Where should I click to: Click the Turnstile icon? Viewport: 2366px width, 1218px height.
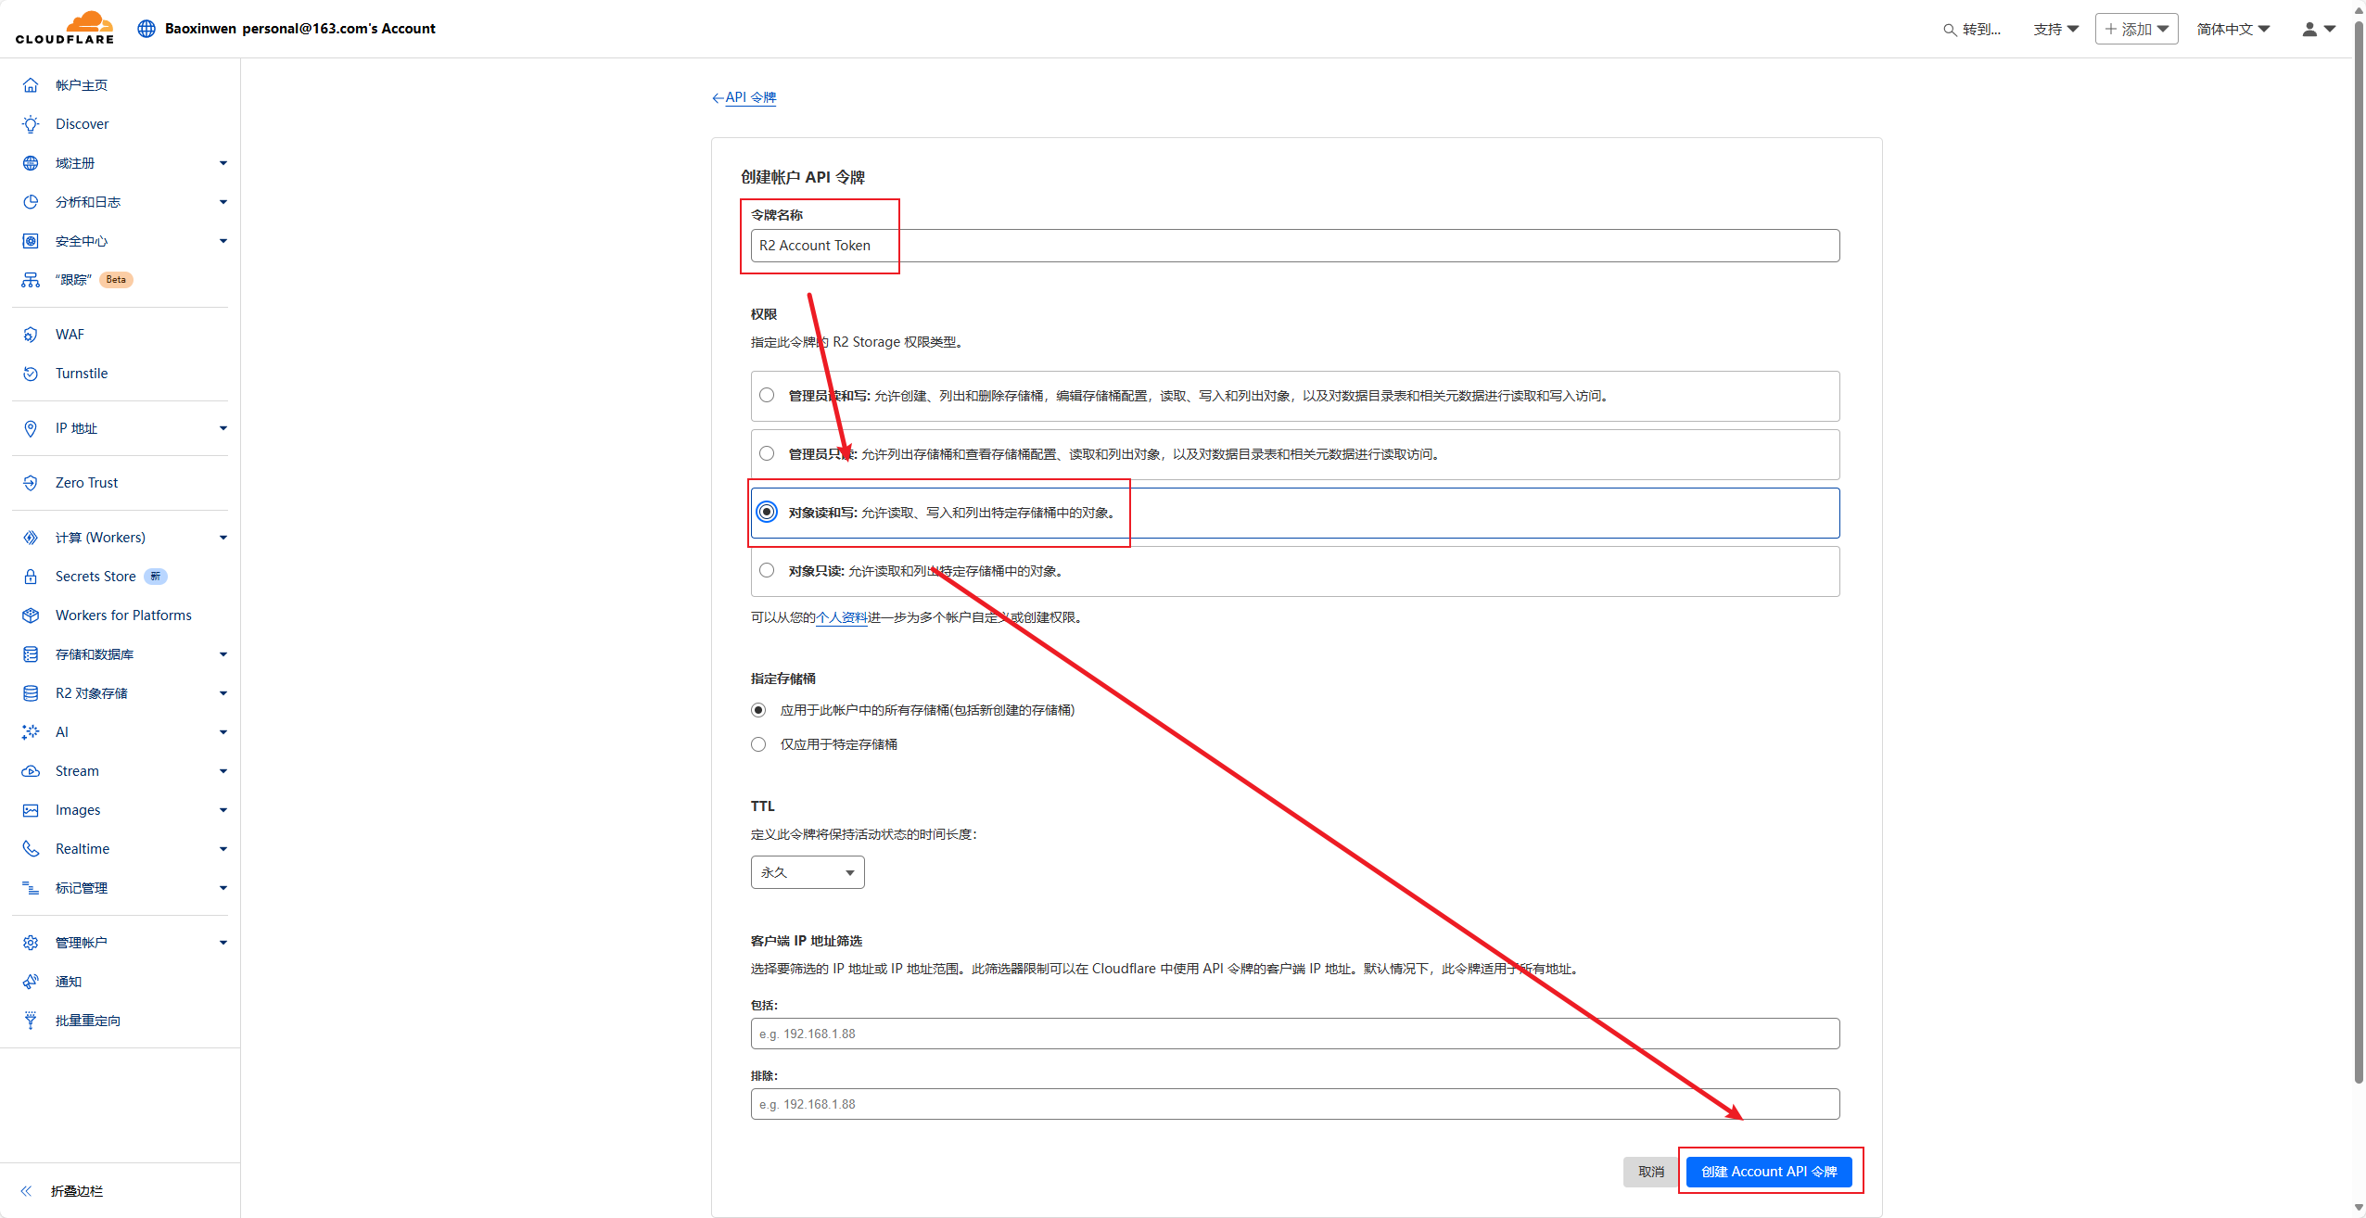click(x=31, y=374)
